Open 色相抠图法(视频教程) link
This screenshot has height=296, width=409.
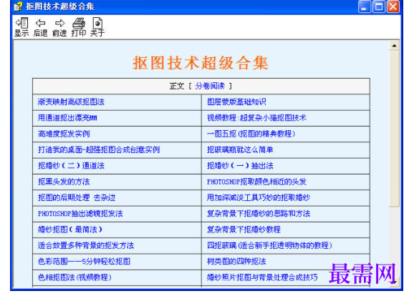coord(74,277)
